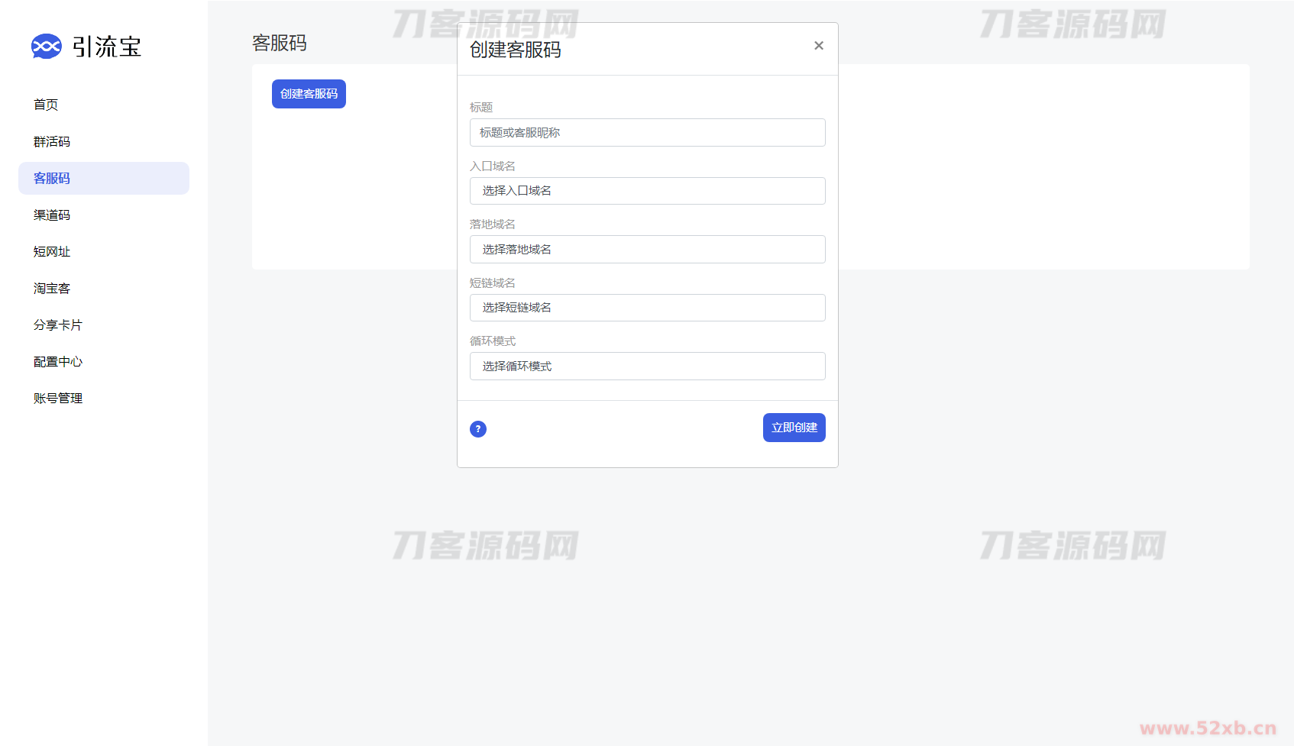Switch to 淘宝客 page
This screenshot has height=746, width=1294.
click(x=52, y=288)
